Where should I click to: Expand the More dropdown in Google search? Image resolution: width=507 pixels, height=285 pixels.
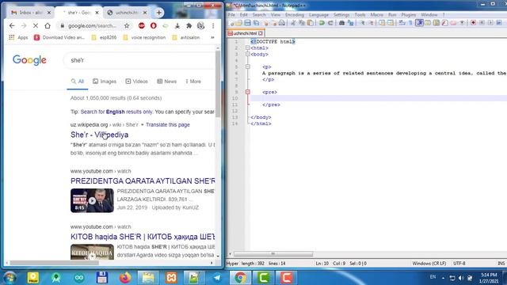pyautogui.click(x=193, y=82)
